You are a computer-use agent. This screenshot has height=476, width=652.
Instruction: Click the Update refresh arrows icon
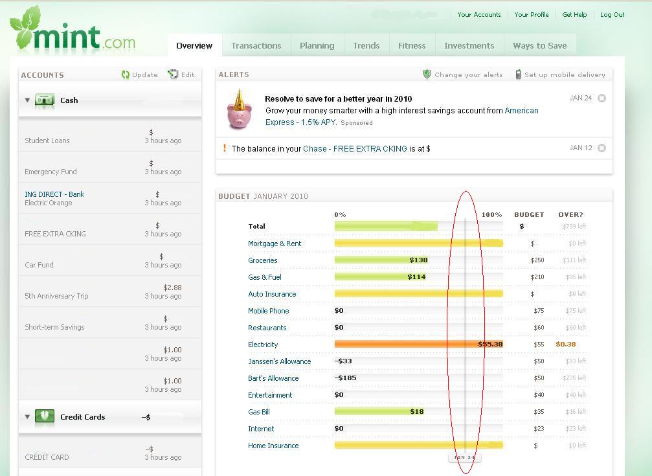point(125,74)
